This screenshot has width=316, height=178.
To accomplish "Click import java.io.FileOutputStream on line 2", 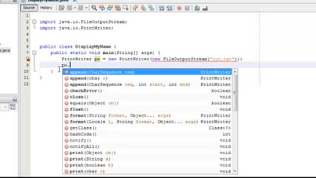I will (x=83, y=22).
